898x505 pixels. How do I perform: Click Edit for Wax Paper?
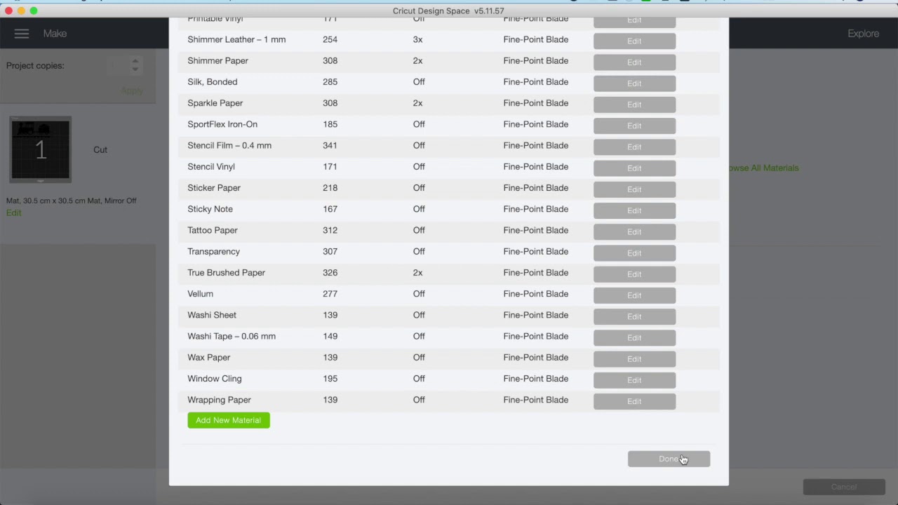634,358
